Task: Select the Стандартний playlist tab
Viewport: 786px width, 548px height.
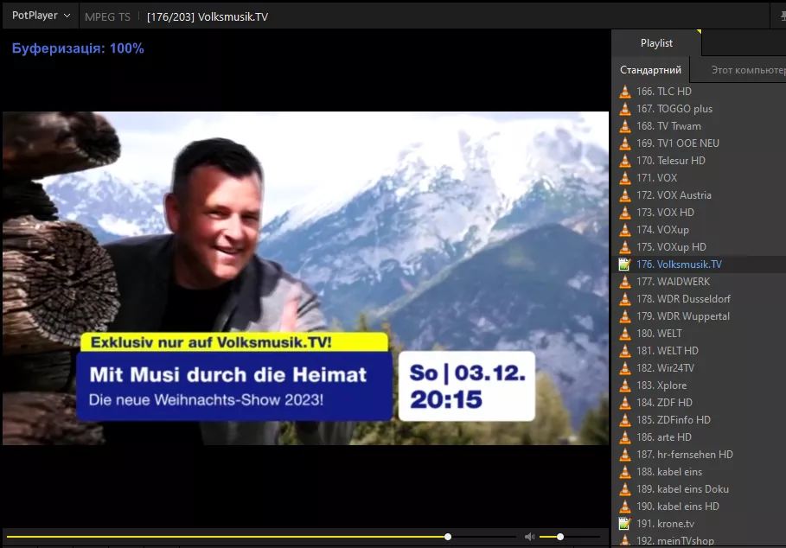Action: [x=650, y=70]
